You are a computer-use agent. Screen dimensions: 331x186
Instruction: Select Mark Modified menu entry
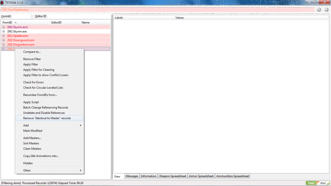click(49, 131)
